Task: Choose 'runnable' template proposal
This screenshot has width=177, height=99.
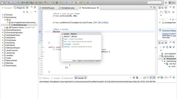Action: [x=81, y=44]
